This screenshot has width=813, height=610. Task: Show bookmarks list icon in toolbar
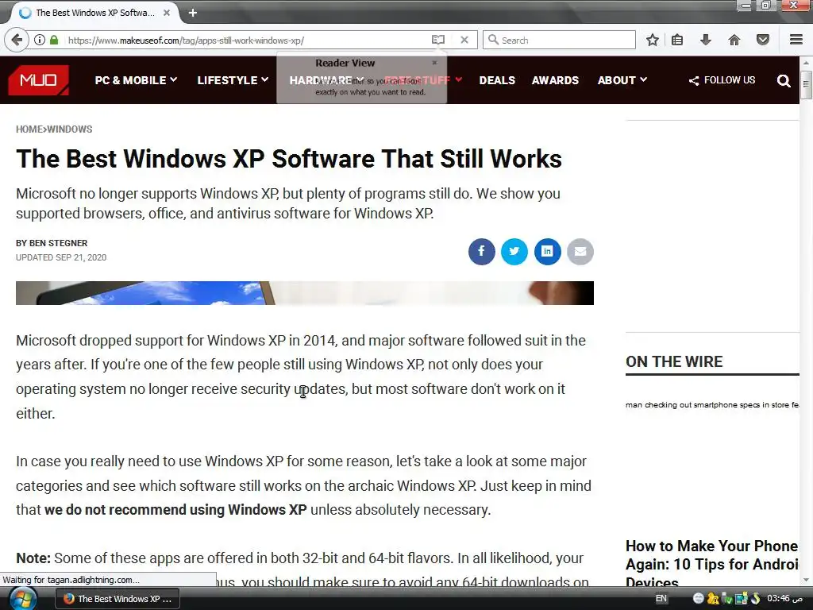click(x=677, y=40)
